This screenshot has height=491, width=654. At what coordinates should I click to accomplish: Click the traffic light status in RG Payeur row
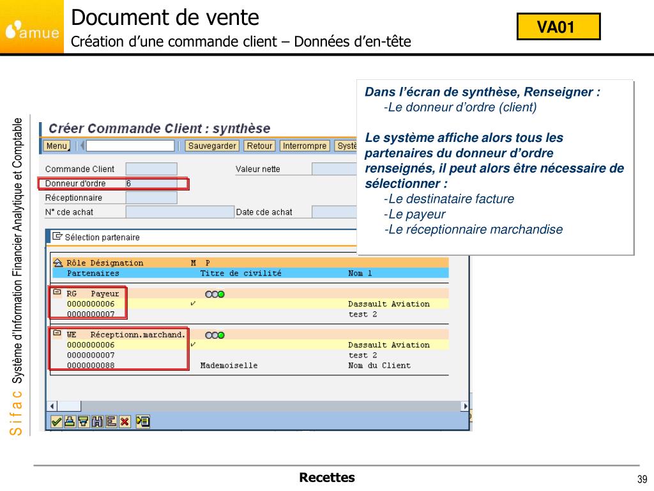coord(215,294)
